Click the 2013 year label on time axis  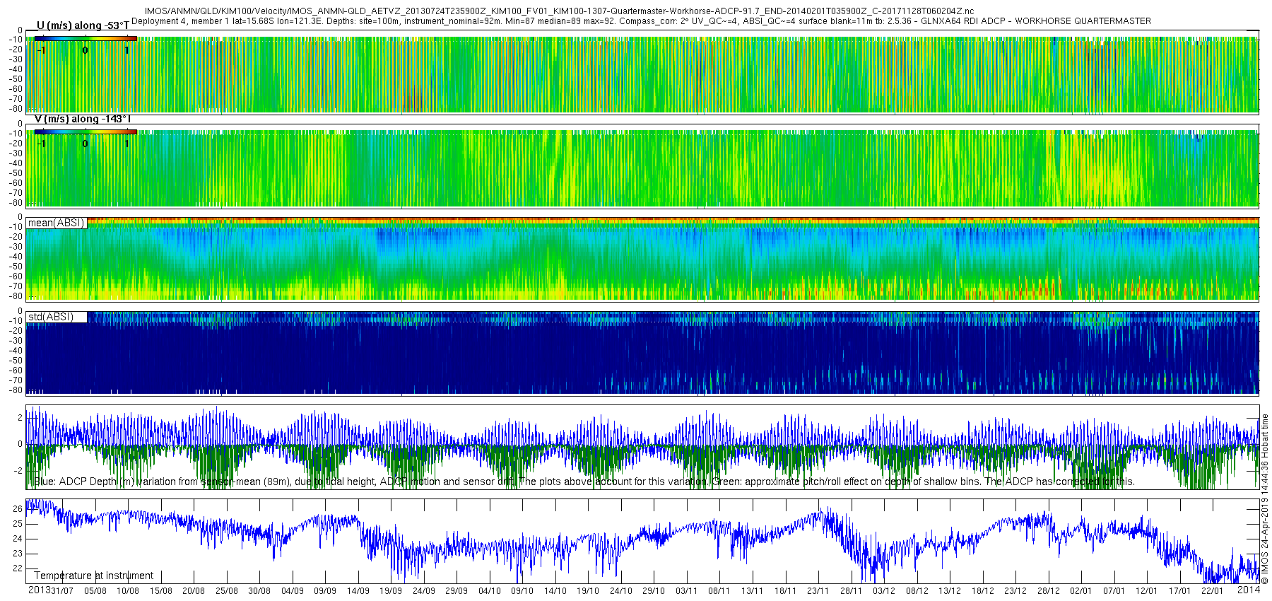(x=39, y=590)
